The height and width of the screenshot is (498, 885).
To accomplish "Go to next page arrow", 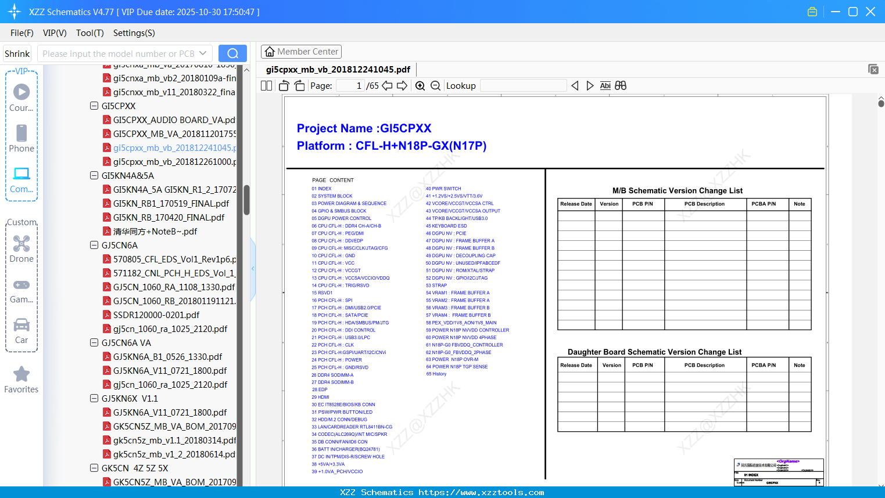I will (402, 86).
